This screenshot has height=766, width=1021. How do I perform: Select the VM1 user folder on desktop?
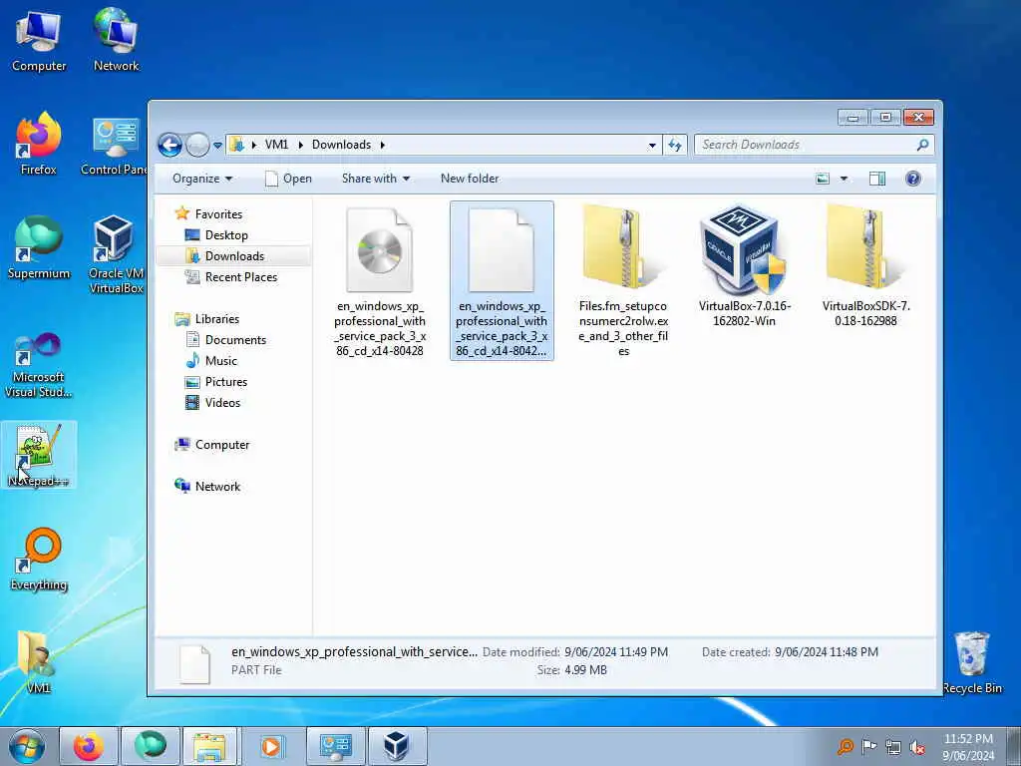tap(39, 662)
